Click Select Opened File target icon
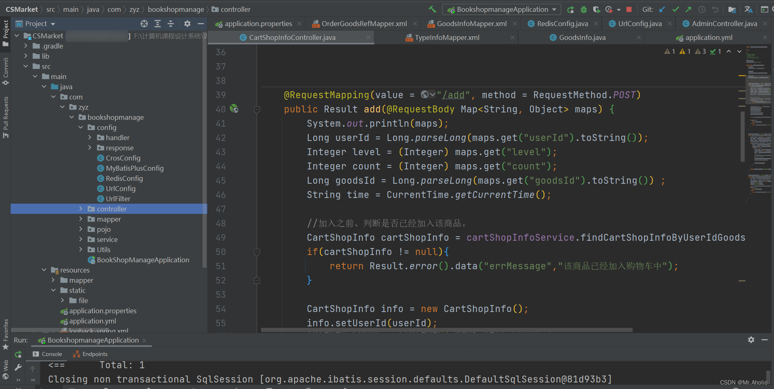Image resolution: width=774 pixels, height=389 pixels. (144, 24)
